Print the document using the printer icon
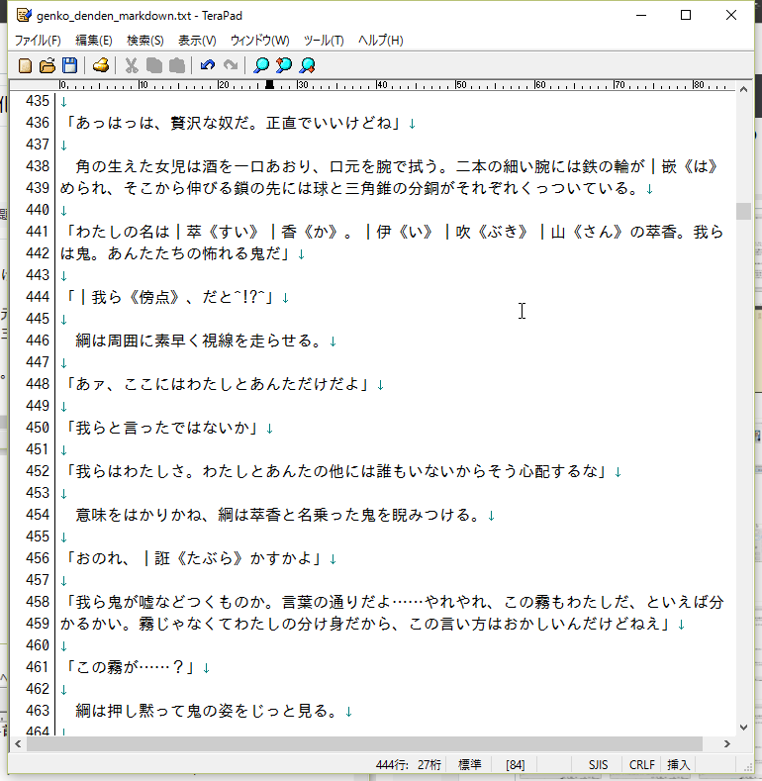The image size is (762, 781). 101,65
